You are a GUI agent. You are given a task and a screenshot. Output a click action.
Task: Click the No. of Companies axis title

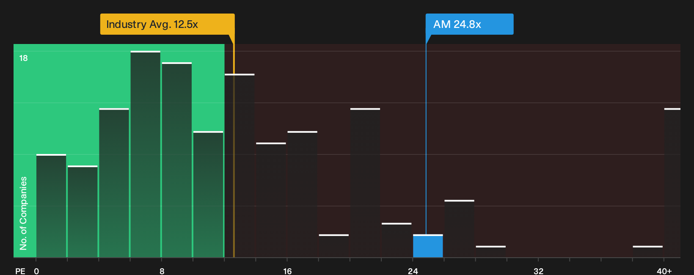click(23, 213)
